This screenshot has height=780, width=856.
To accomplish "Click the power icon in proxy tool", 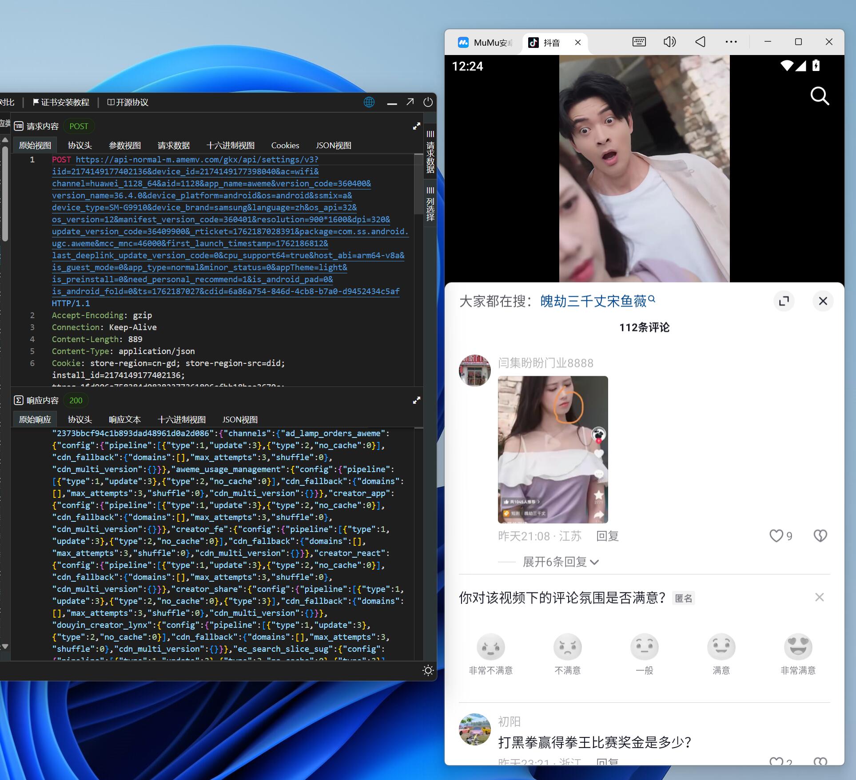I will pyautogui.click(x=428, y=102).
